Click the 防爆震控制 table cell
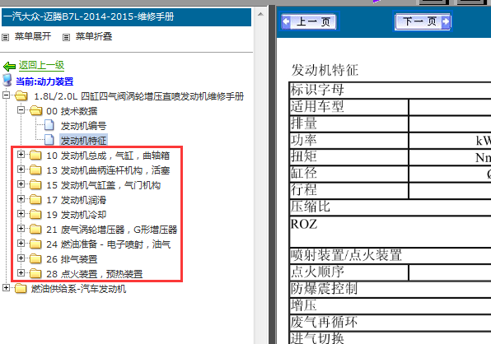This screenshot has width=491, height=344. coord(390,289)
